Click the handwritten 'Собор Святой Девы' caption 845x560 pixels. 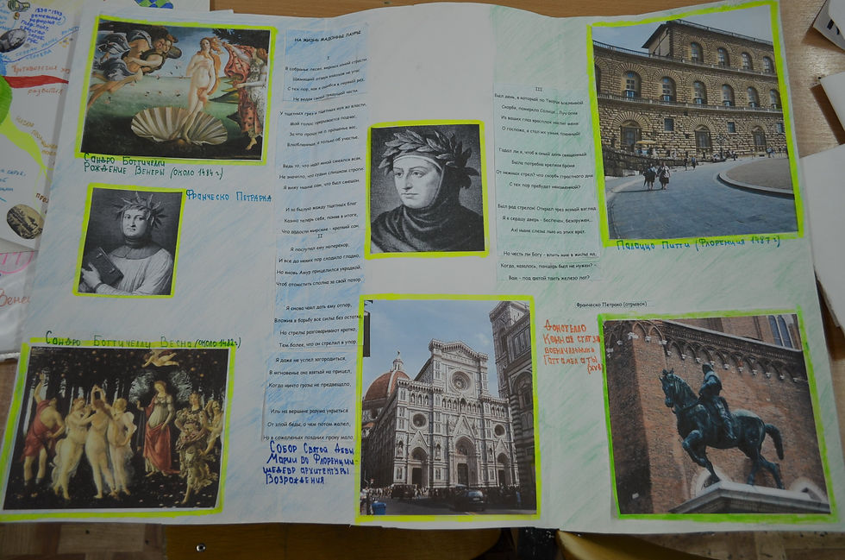311,449
